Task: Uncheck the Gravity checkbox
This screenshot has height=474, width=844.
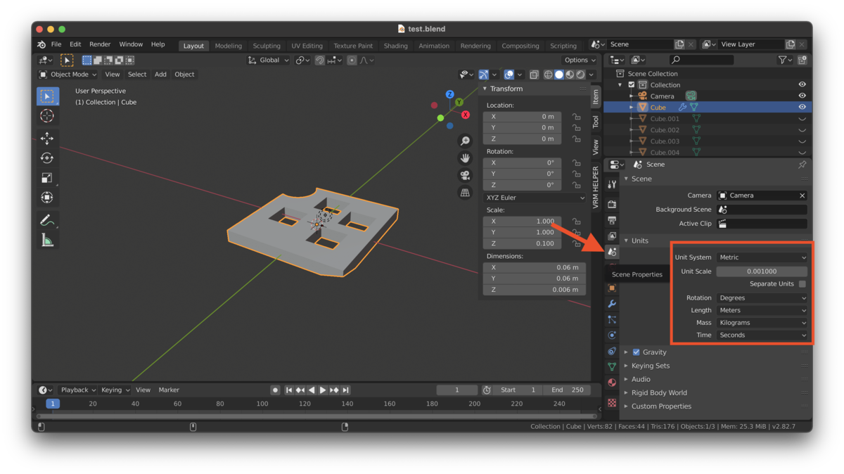Action: [x=636, y=352]
